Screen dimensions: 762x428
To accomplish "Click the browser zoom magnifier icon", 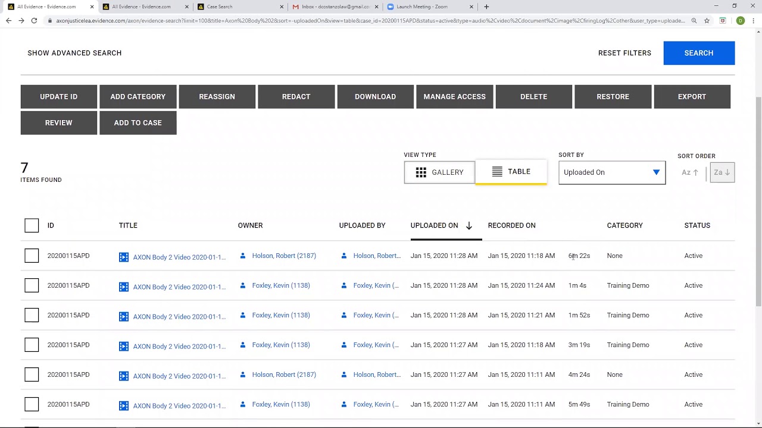I will [694, 20].
